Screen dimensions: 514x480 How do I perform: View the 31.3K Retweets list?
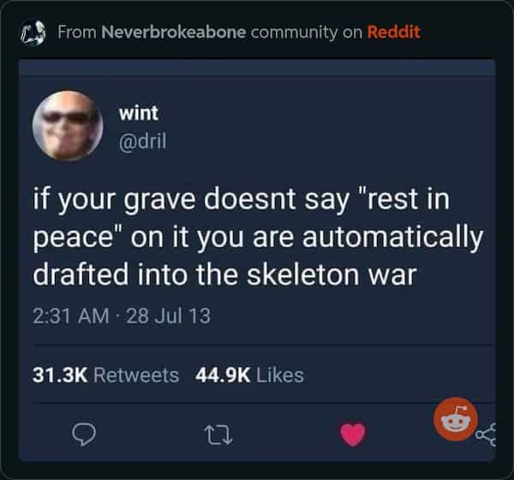tap(105, 376)
